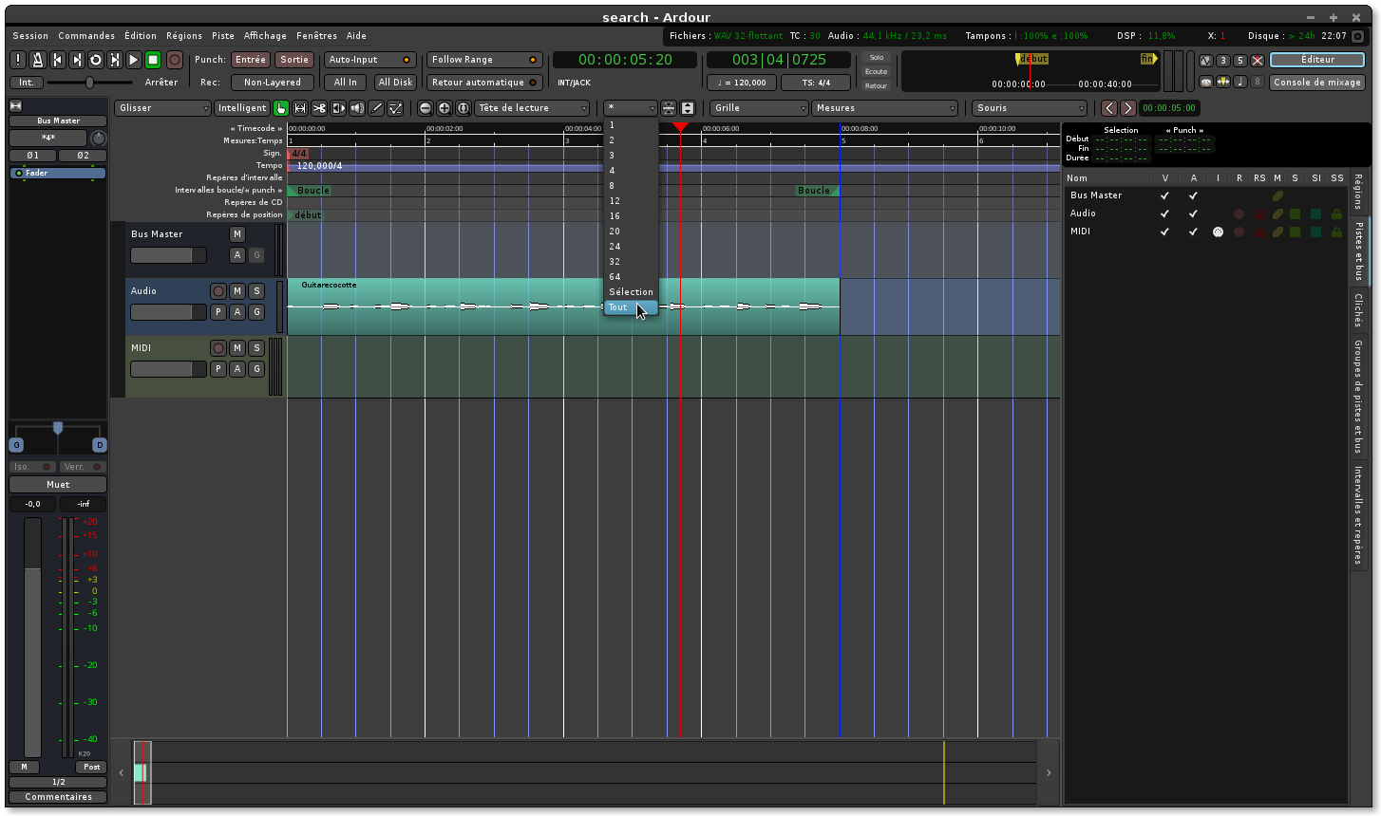Arm the global record button
The height and width of the screenshot is (816, 1381).
pos(175,60)
